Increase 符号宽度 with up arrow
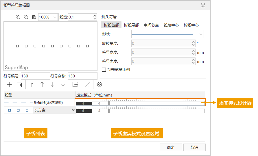 (193, 51)
